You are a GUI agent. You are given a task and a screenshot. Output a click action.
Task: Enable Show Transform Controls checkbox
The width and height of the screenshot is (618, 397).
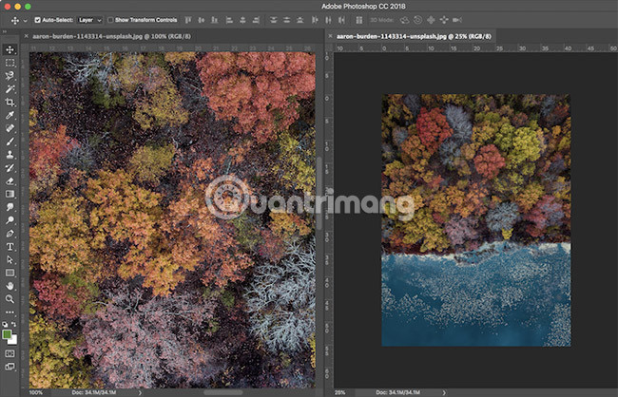click(110, 19)
